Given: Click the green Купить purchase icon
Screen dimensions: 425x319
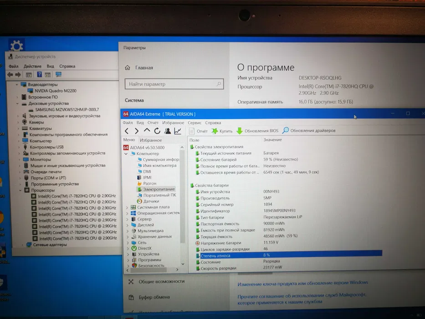Looking at the screenshot, I should (x=215, y=131).
